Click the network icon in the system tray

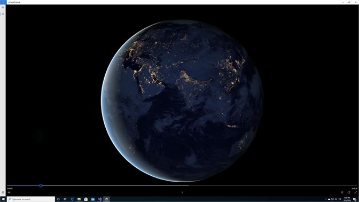[332, 199]
